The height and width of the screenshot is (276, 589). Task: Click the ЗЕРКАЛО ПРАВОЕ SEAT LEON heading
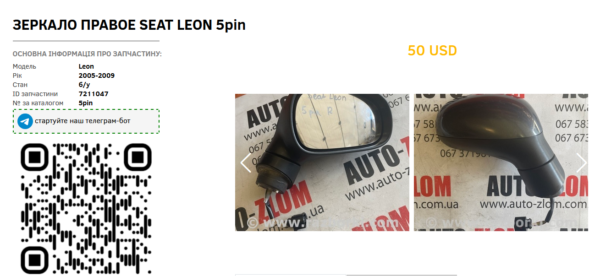click(x=129, y=25)
